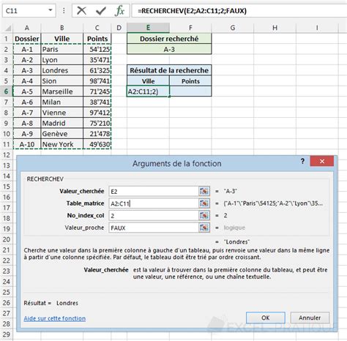Click the Points result header in F5
Screen dimensions: 347x341
point(190,81)
